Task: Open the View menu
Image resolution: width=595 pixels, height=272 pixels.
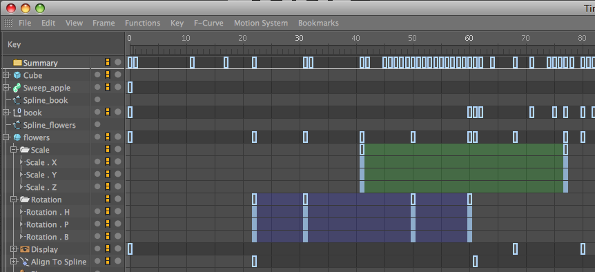Action: point(74,23)
